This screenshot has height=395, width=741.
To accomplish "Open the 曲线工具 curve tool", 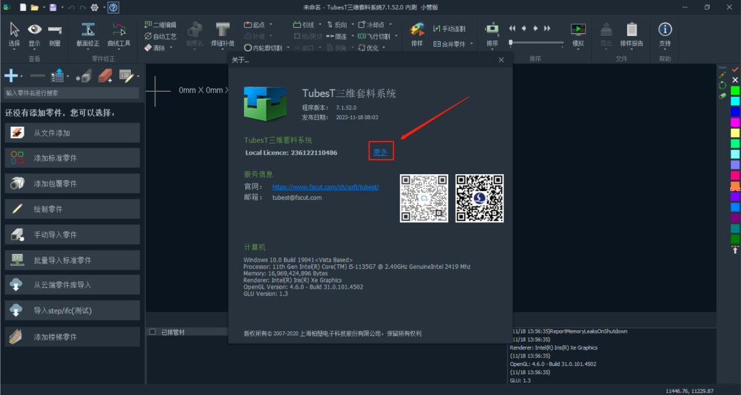I will [x=119, y=34].
